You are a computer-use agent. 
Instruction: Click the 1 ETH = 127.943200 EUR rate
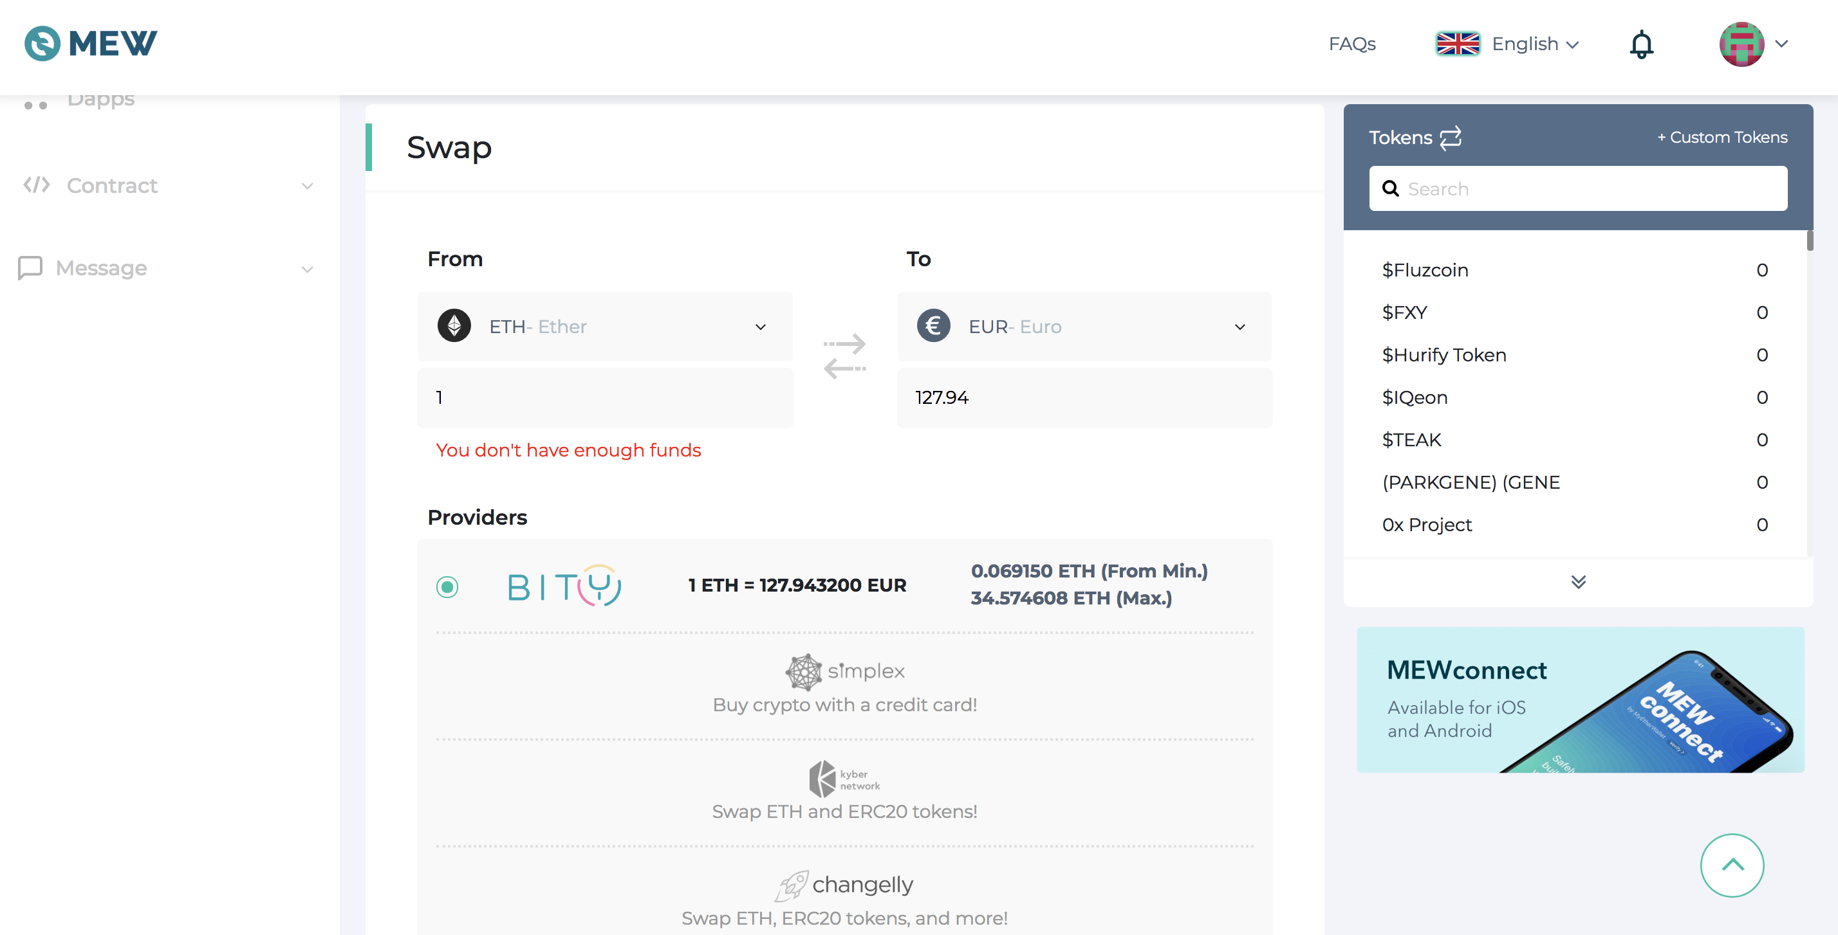pyautogui.click(x=797, y=586)
